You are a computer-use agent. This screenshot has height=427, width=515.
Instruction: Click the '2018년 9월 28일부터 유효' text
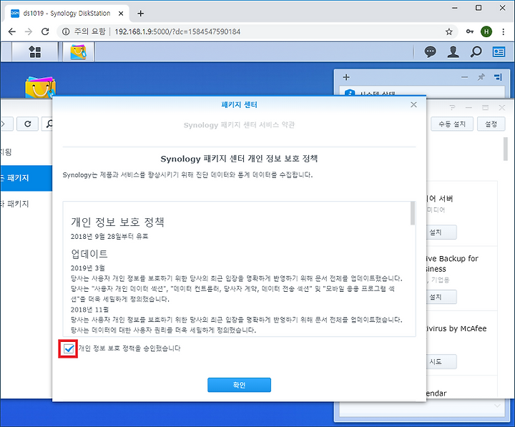pos(109,236)
